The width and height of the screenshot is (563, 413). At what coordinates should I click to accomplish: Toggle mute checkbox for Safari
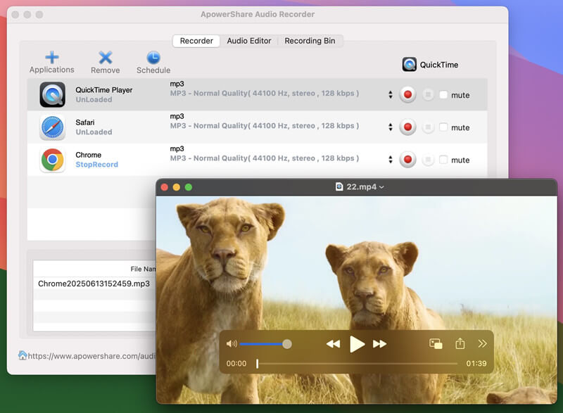click(443, 127)
